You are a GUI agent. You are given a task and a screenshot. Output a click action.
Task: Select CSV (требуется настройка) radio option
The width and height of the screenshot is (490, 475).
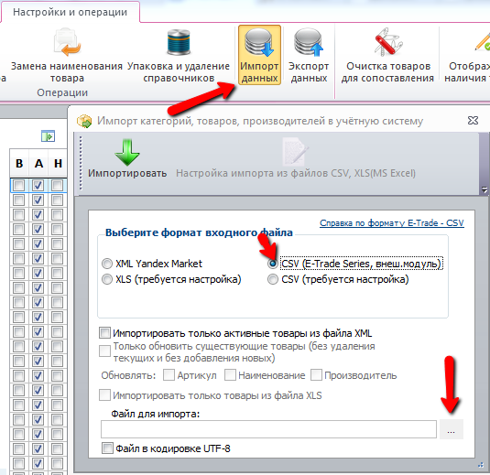[273, 279]
